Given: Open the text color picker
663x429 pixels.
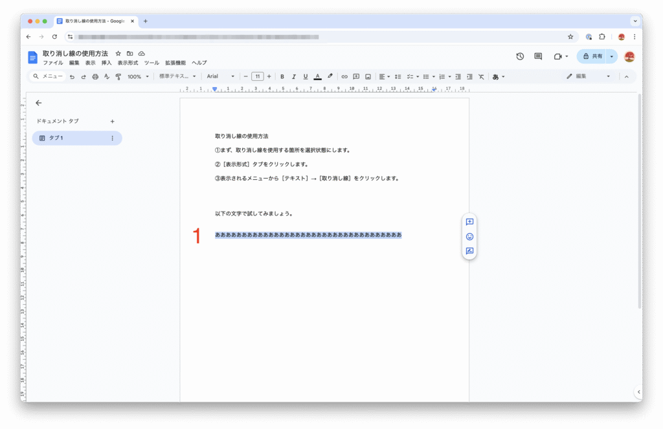Looking at the screenshot, I should (x=317, y=76).
